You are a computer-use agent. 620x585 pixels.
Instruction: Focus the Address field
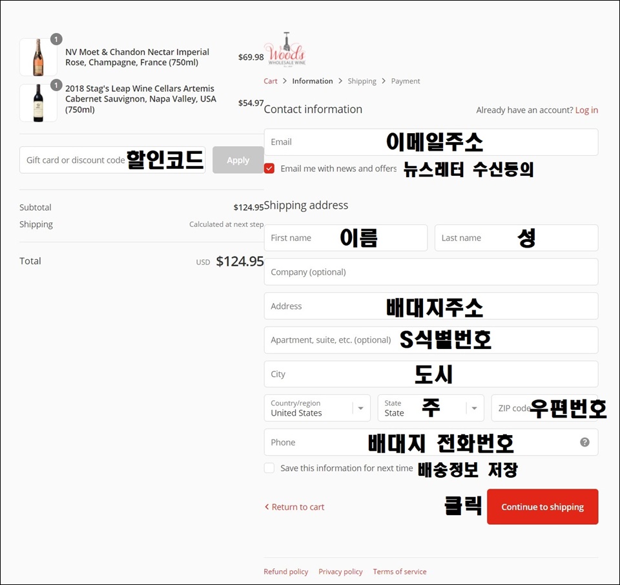tap(431, 306)
